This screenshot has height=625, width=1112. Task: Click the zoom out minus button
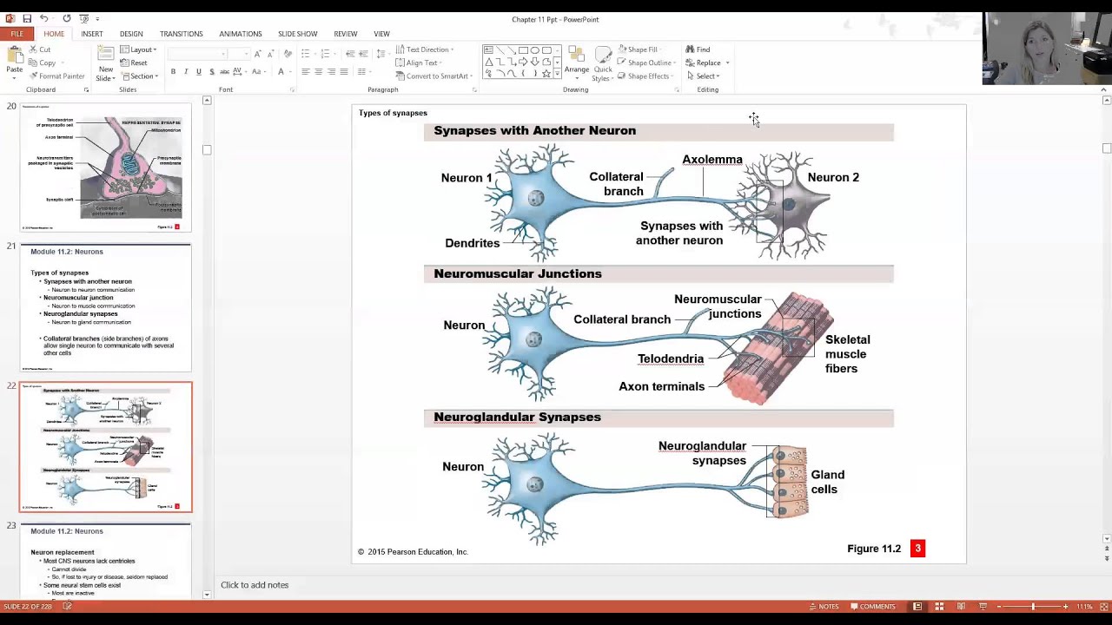coord(999,606)
